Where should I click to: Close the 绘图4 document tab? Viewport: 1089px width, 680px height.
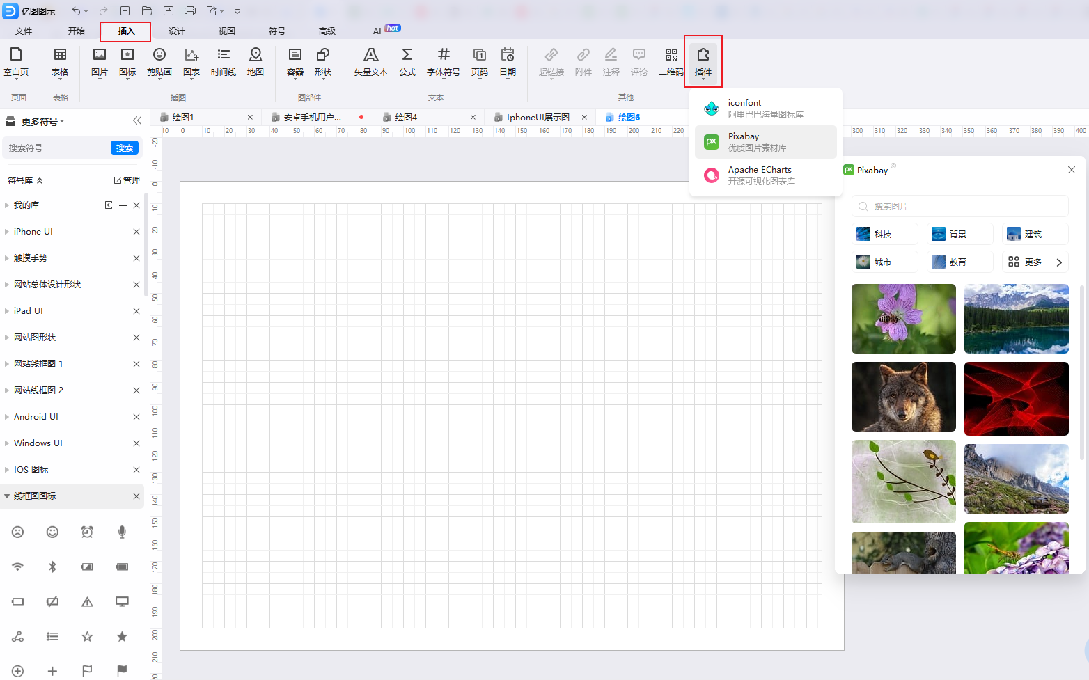click(473, 117)
